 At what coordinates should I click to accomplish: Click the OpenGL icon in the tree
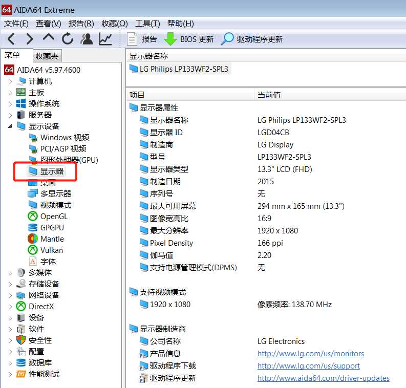coord(33,217)
